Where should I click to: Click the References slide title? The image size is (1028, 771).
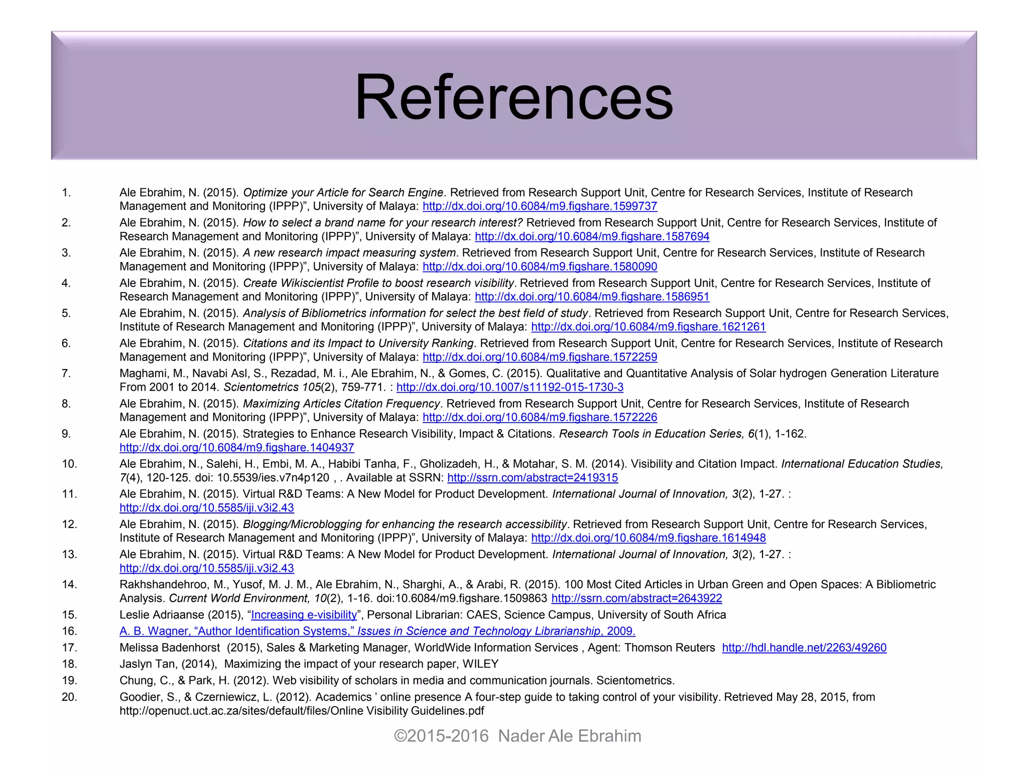pyautogui.click(x=514, y=96)
